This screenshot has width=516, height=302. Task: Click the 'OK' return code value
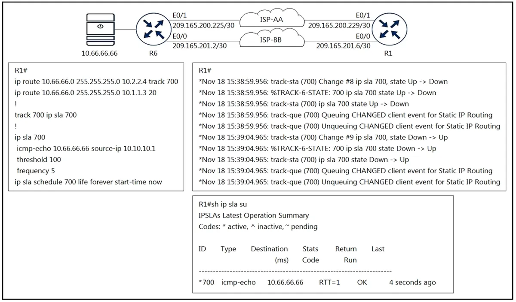point(362,282)
